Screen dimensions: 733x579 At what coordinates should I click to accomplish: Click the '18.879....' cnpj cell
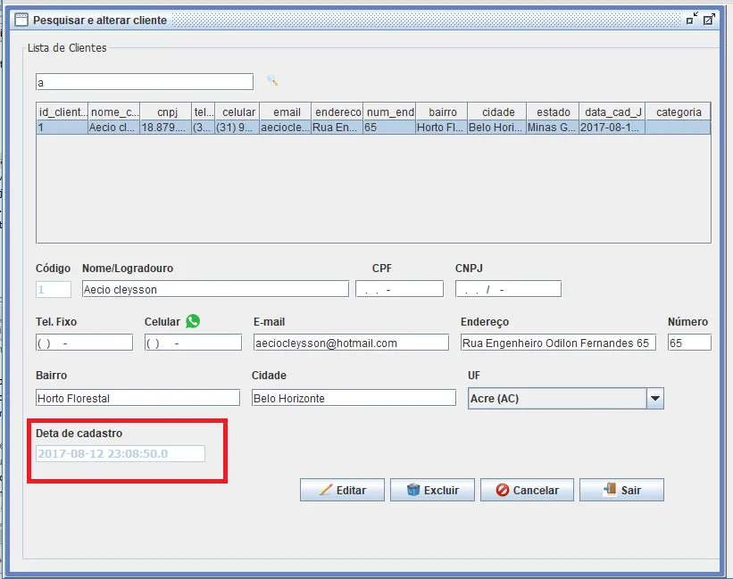pyautogui.click(x=165, y=127)
